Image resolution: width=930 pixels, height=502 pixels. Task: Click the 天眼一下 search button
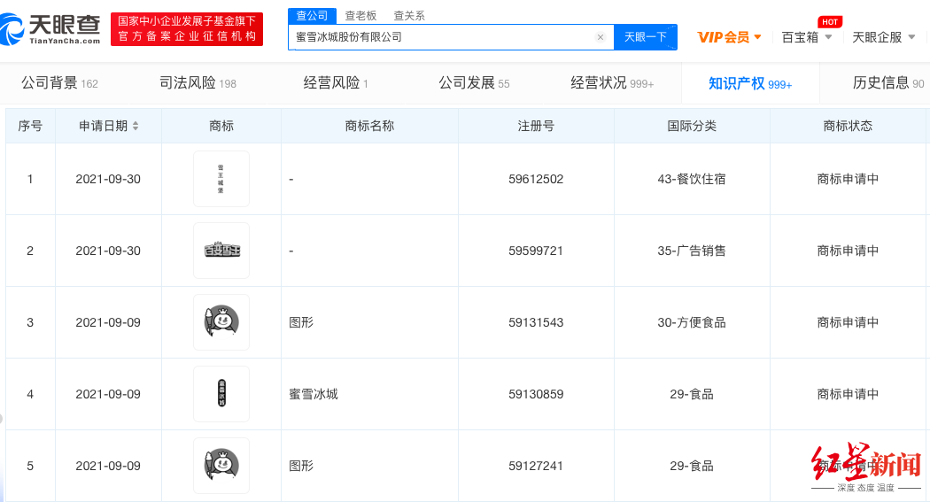[645, 37]
